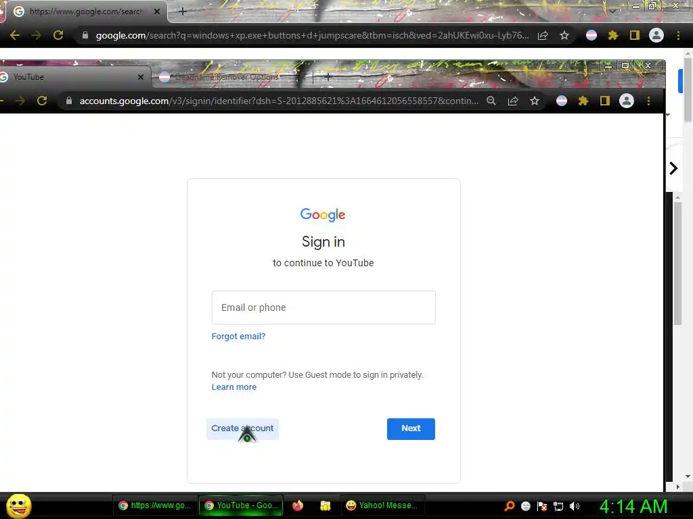Screen dimensions: 693x519
Task: Open Deadname Remover extension in Google search window
Action: [591, 35]
